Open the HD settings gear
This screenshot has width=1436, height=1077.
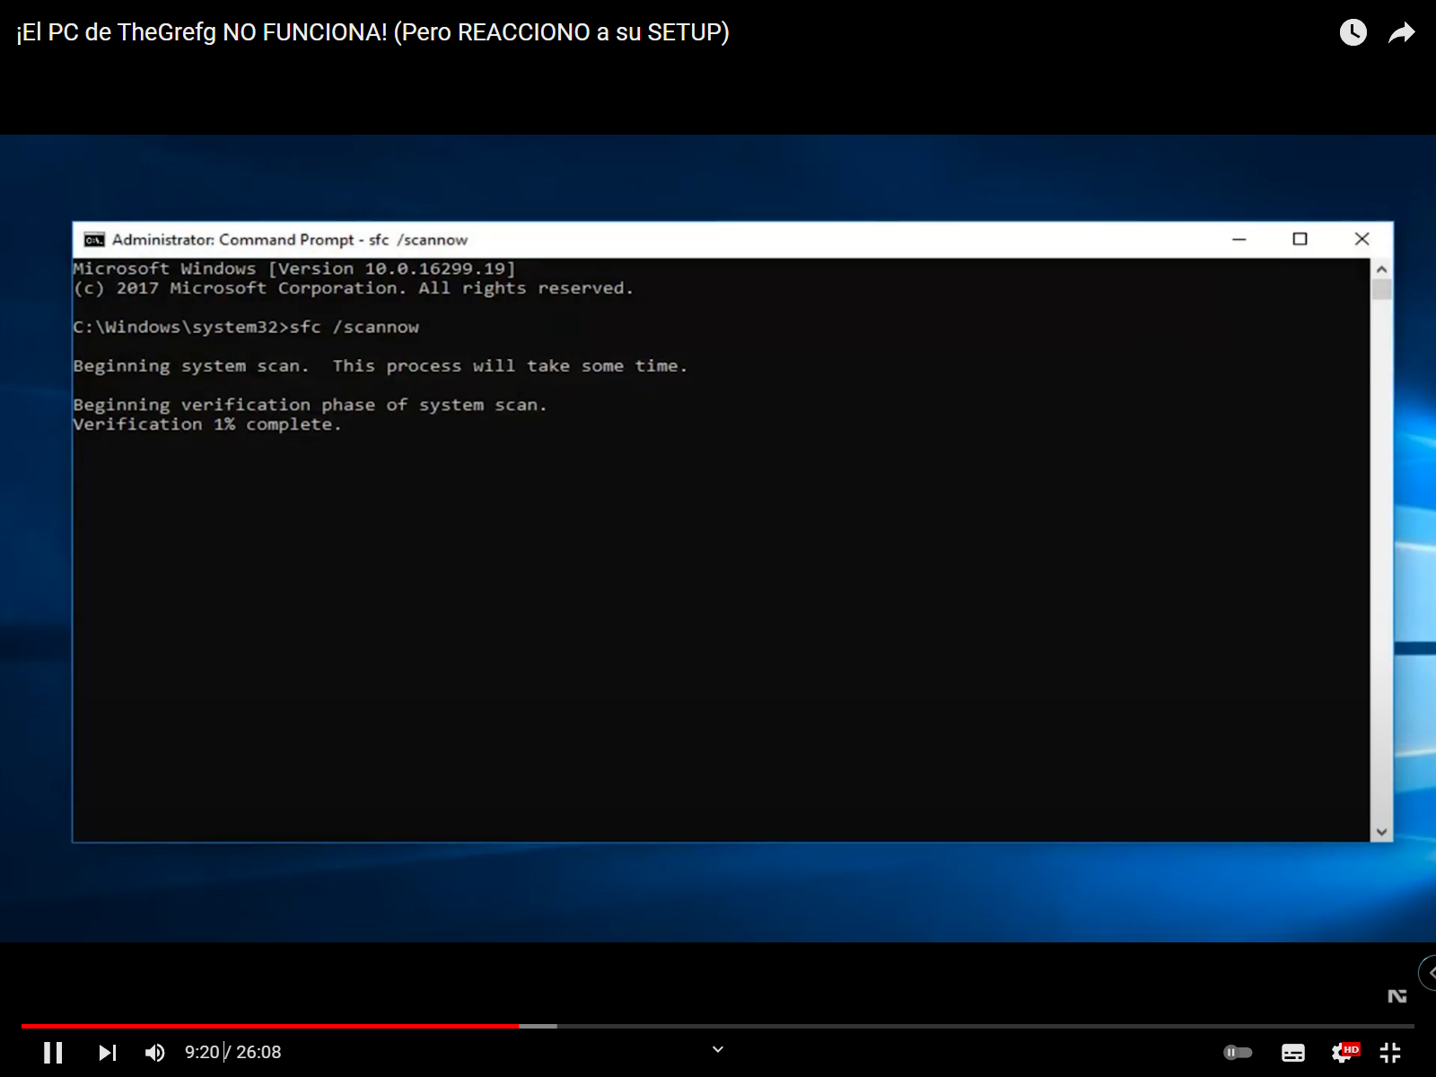[1344, 1052]
